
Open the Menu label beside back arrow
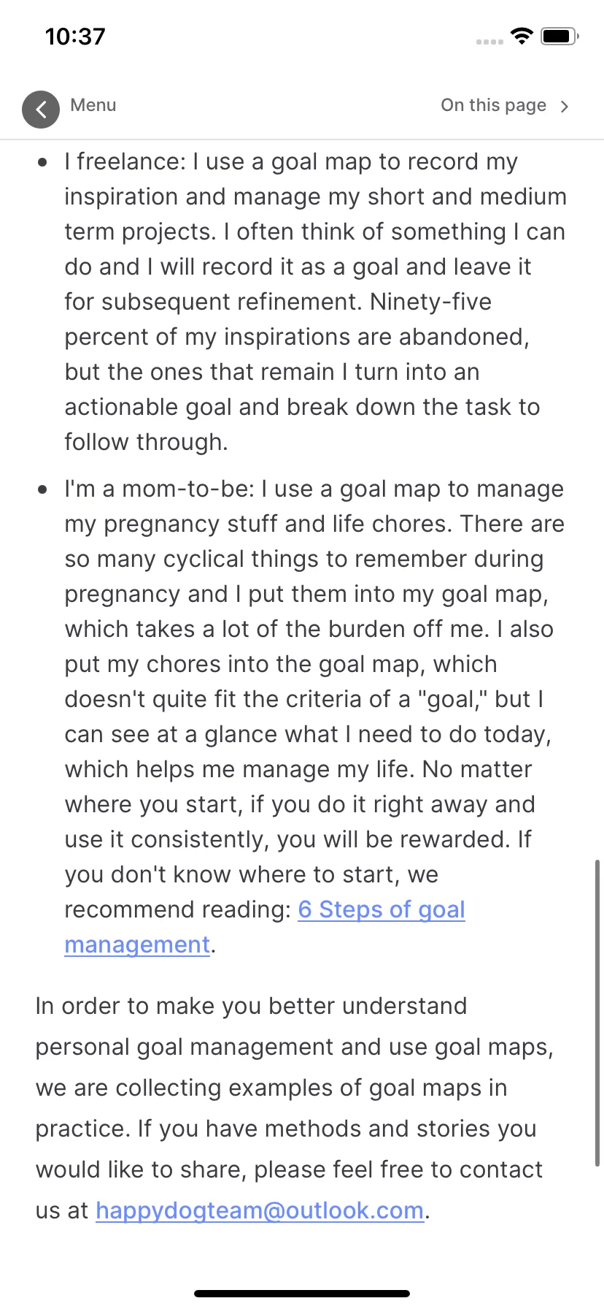pyautogui.click(x=93, y=105)
